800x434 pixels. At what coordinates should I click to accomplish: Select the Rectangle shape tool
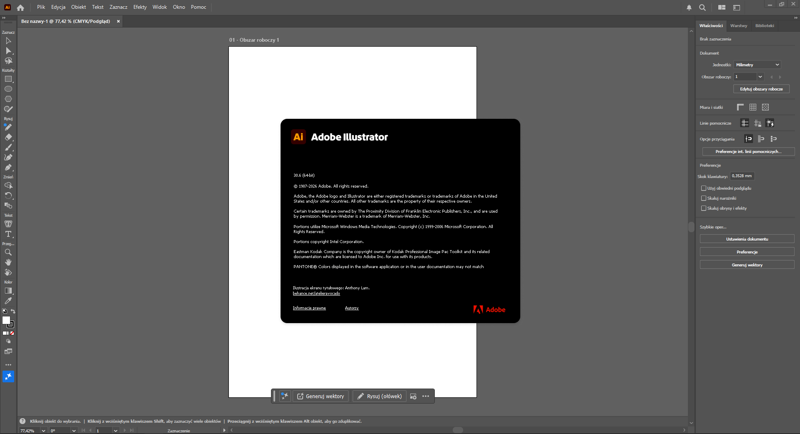click(8, 79)
